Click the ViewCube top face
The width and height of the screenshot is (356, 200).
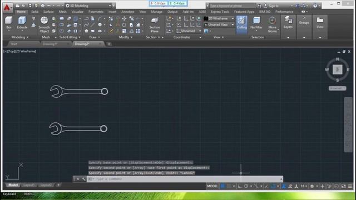pyautogui.click(x=338, y=69)
